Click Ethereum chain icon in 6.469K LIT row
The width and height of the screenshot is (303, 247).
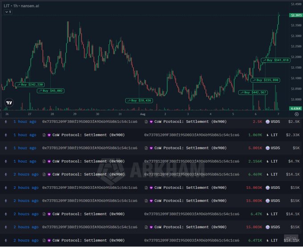(x=6, y=174)
